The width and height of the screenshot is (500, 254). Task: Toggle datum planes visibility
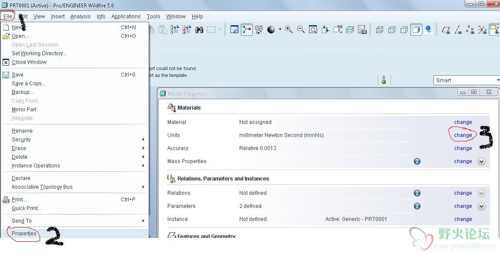click(x=446, y=30)
